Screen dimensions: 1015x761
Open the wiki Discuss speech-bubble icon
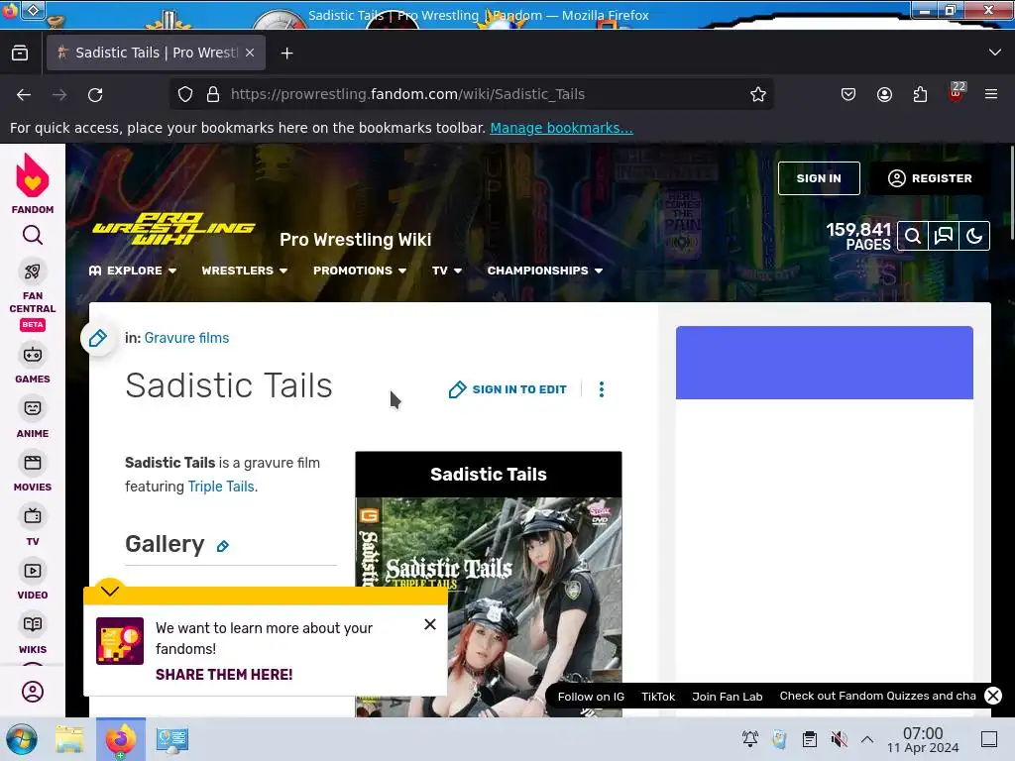coord(944,236)
